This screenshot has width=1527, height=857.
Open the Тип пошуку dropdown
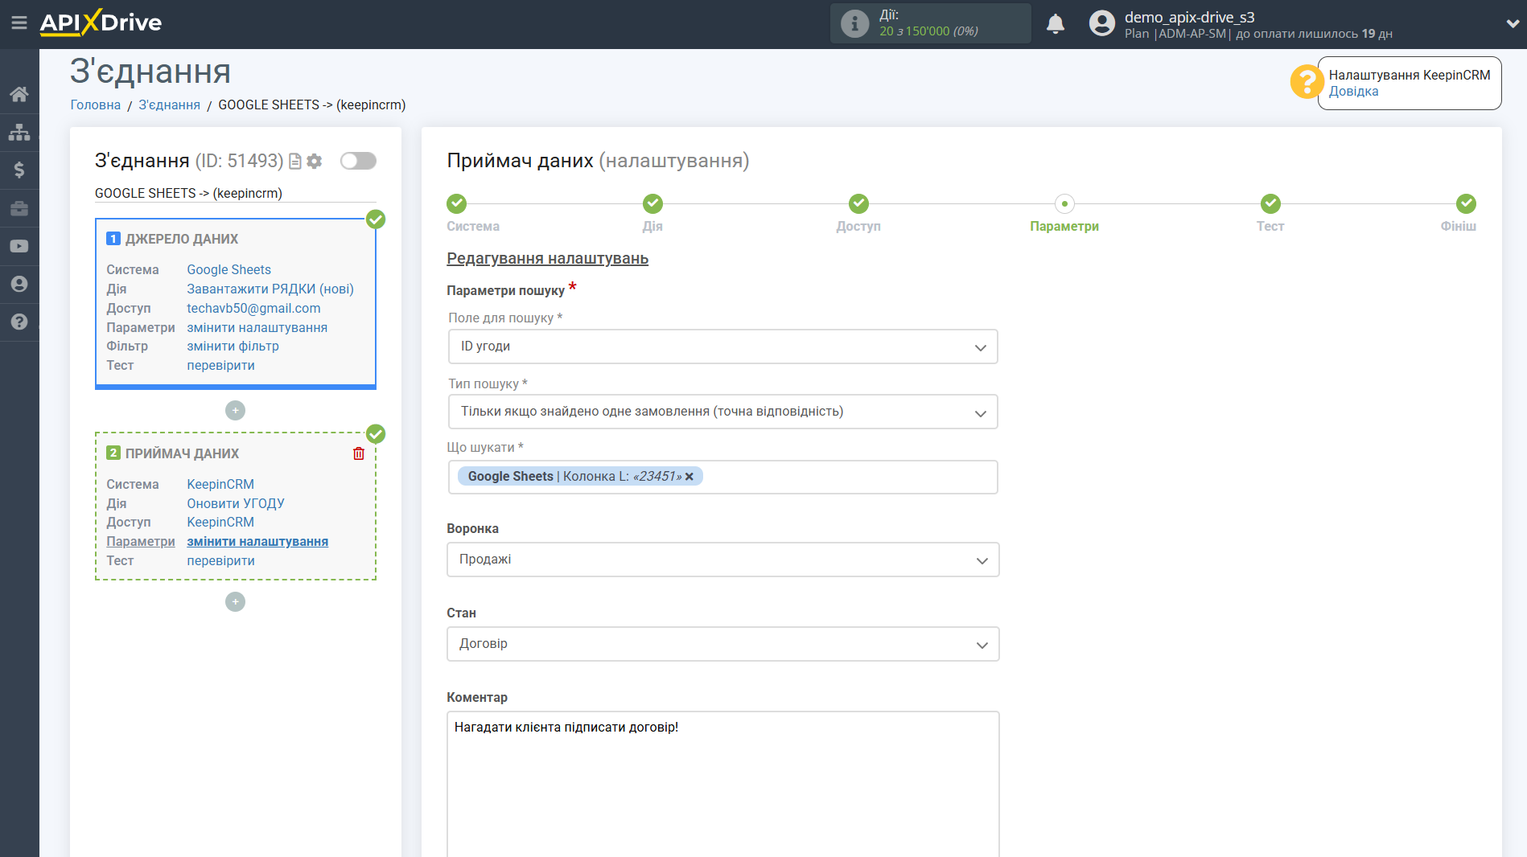722,412
